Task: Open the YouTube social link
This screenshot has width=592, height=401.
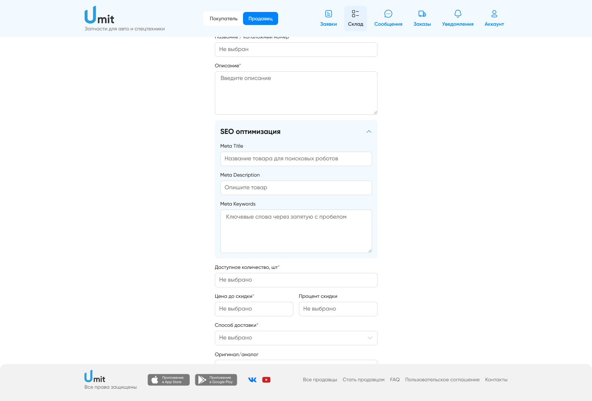Action: click(x=267, y=380)
